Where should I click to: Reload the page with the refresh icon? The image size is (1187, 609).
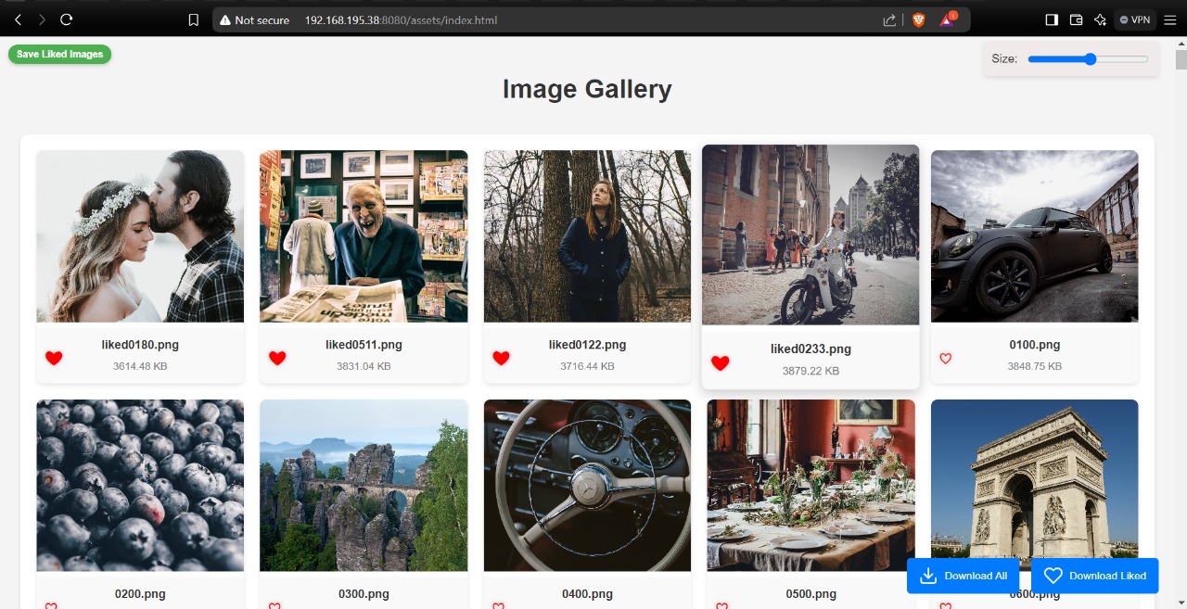point(66,19)
